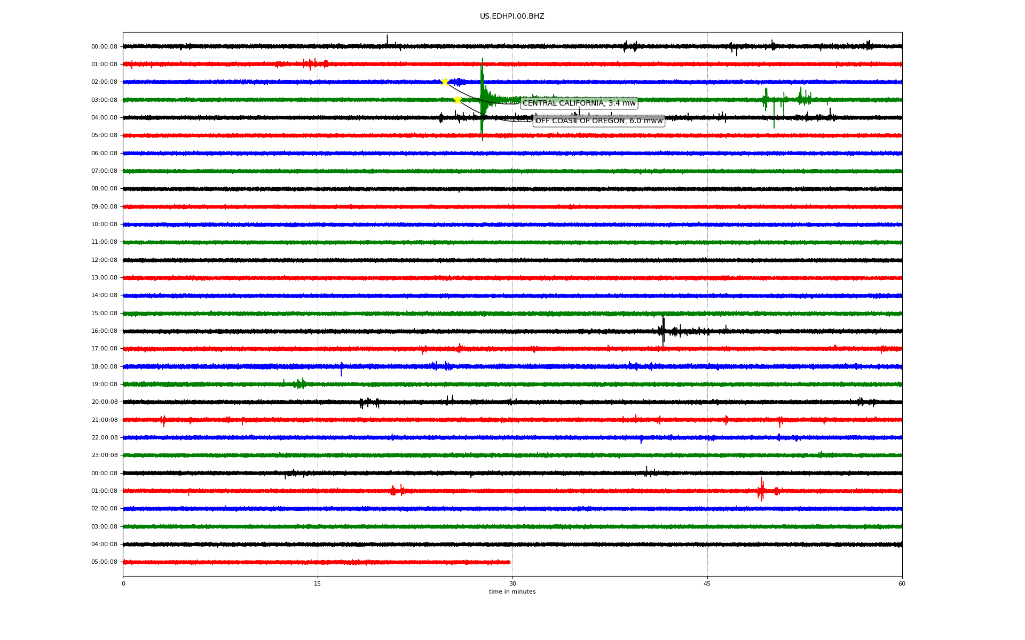Click the 45 tick on the x-axis
This screenshot has width=1025, height=640.
[707, 583]
